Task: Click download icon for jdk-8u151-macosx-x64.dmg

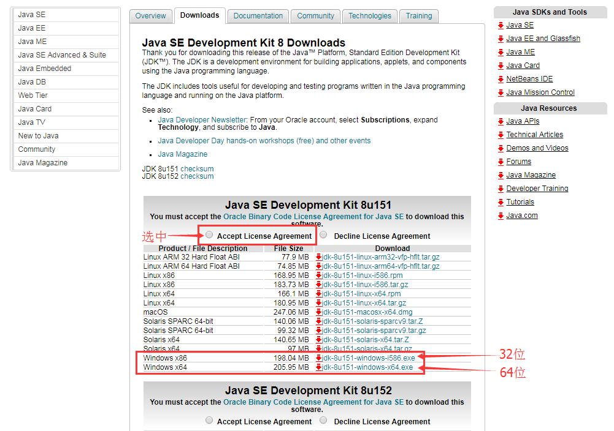Action: 319,312
